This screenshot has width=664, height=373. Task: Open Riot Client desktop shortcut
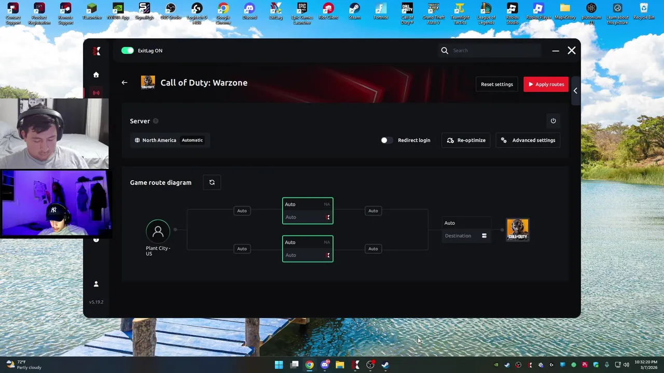pyautogui.click(x=328, y=11)
